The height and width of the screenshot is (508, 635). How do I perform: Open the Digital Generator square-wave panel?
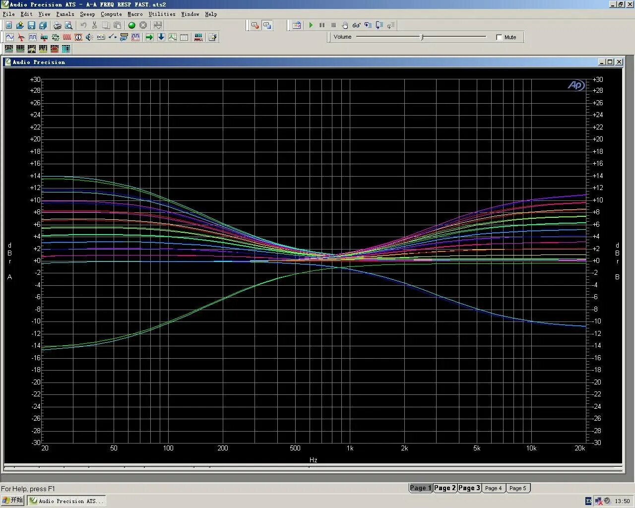click(32, 37)
